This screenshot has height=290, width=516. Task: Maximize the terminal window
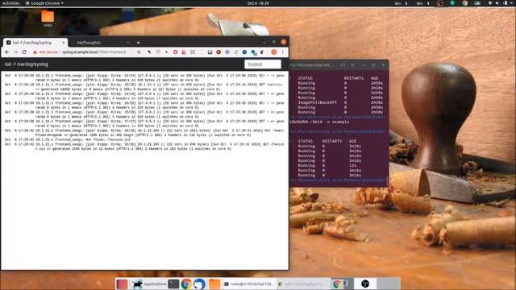(373, 65)
